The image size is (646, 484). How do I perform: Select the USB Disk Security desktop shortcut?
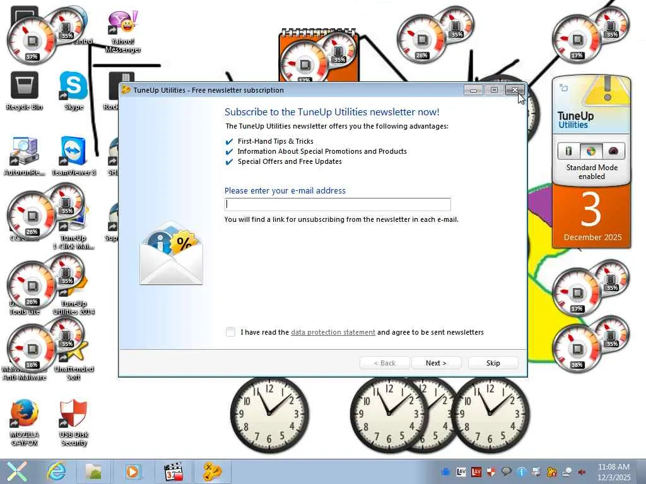pyautogui.click(x=73, y=423)
